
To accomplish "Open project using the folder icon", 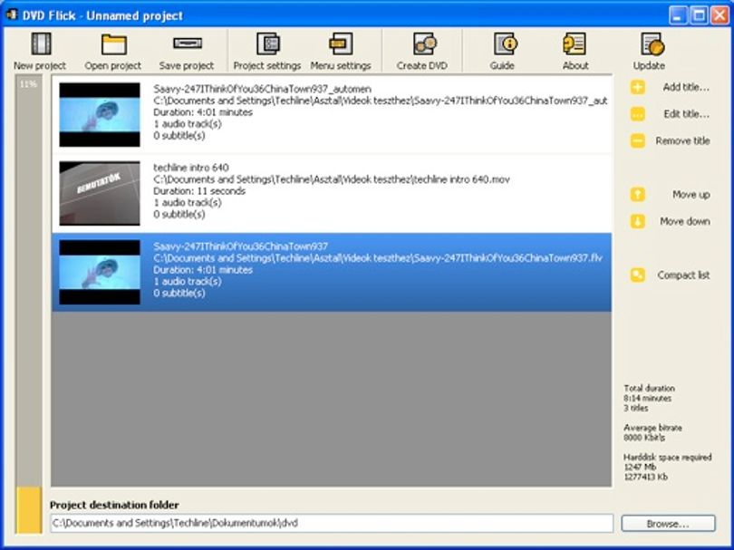I will pyautogui.click(x=114, y=44).
